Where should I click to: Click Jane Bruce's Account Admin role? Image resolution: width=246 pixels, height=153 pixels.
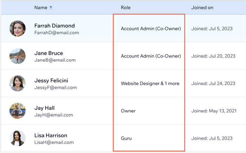click(x=151, y=56)
